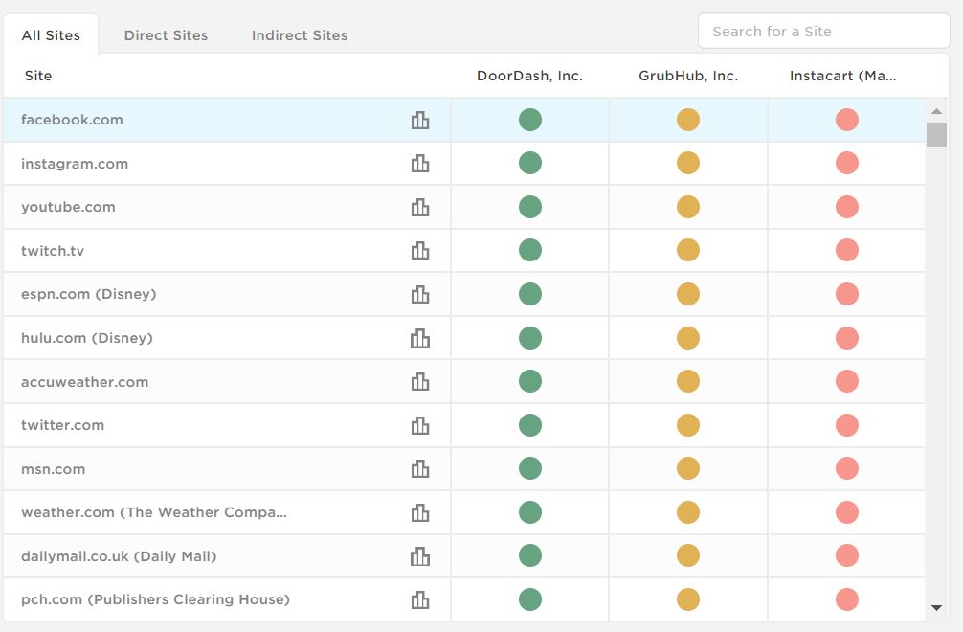Focus the Search for a Site field

[x=823, y=31]
